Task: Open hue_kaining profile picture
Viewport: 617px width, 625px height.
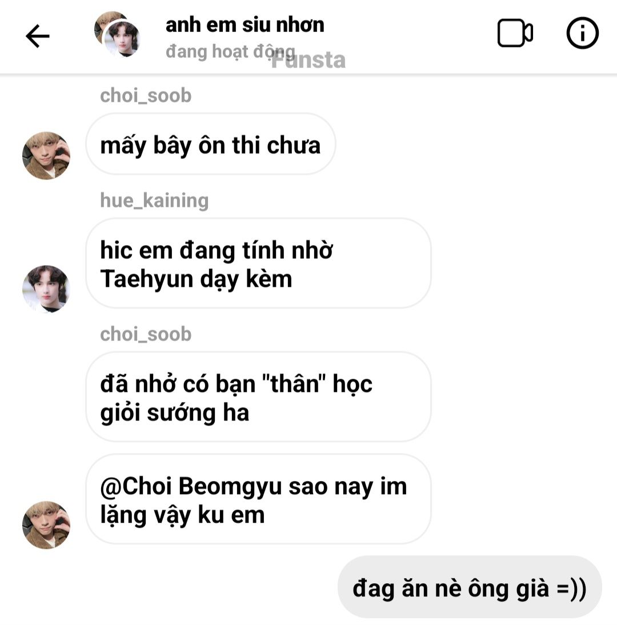Action: pyautogui.click(x=46, y=289)
